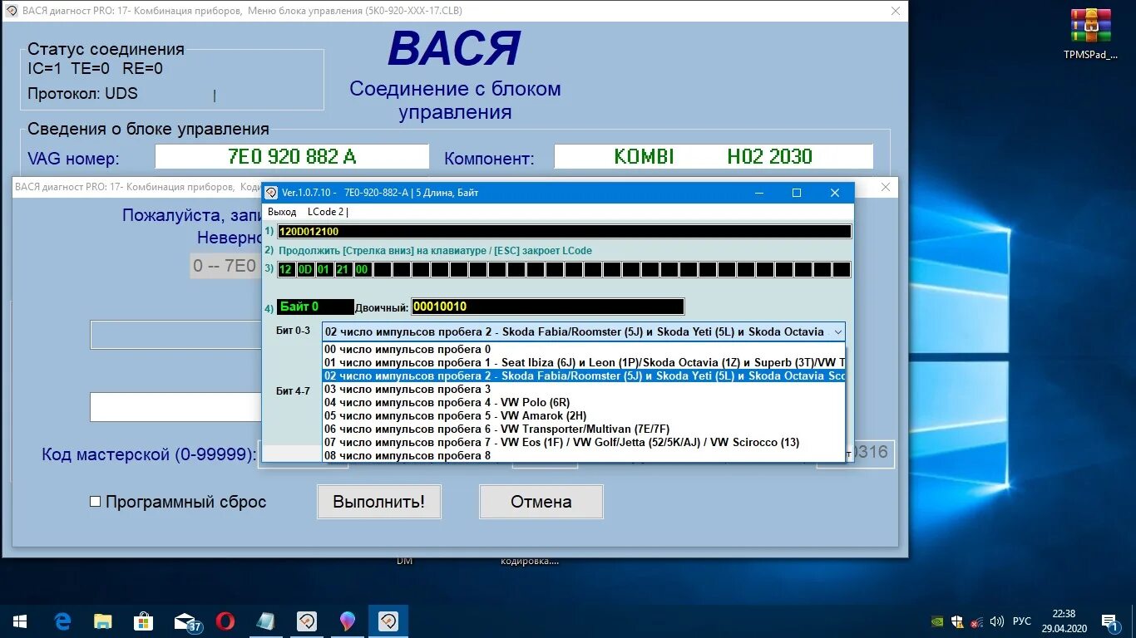Click the 'Бит 4-7' label
This screenshot has height=638, width=1136.
pos(293,390)
